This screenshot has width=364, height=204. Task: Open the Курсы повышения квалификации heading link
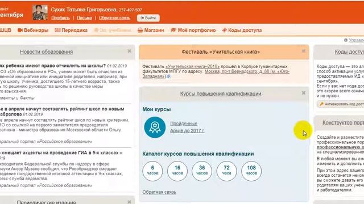pos(221,93)
